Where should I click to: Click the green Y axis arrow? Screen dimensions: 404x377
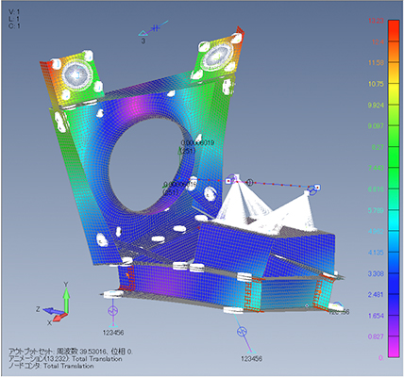coord(66,299)
